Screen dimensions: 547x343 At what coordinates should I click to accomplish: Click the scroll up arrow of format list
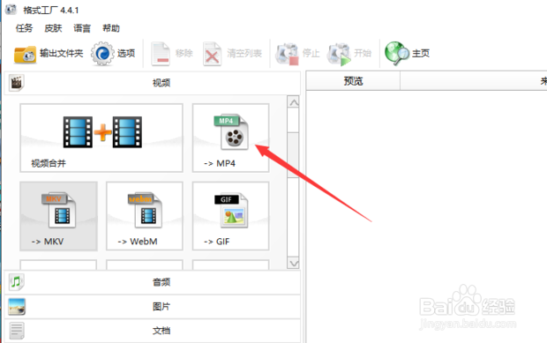point(294,102)
